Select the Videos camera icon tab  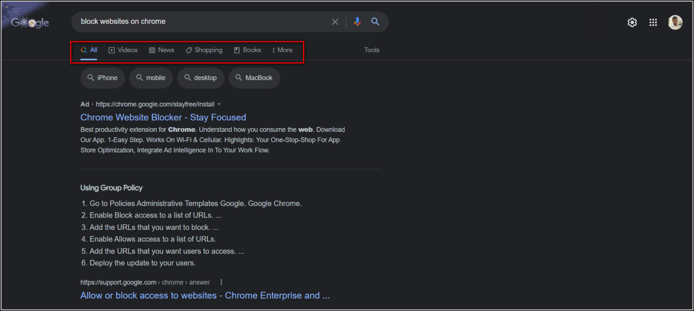coord(111,50)
